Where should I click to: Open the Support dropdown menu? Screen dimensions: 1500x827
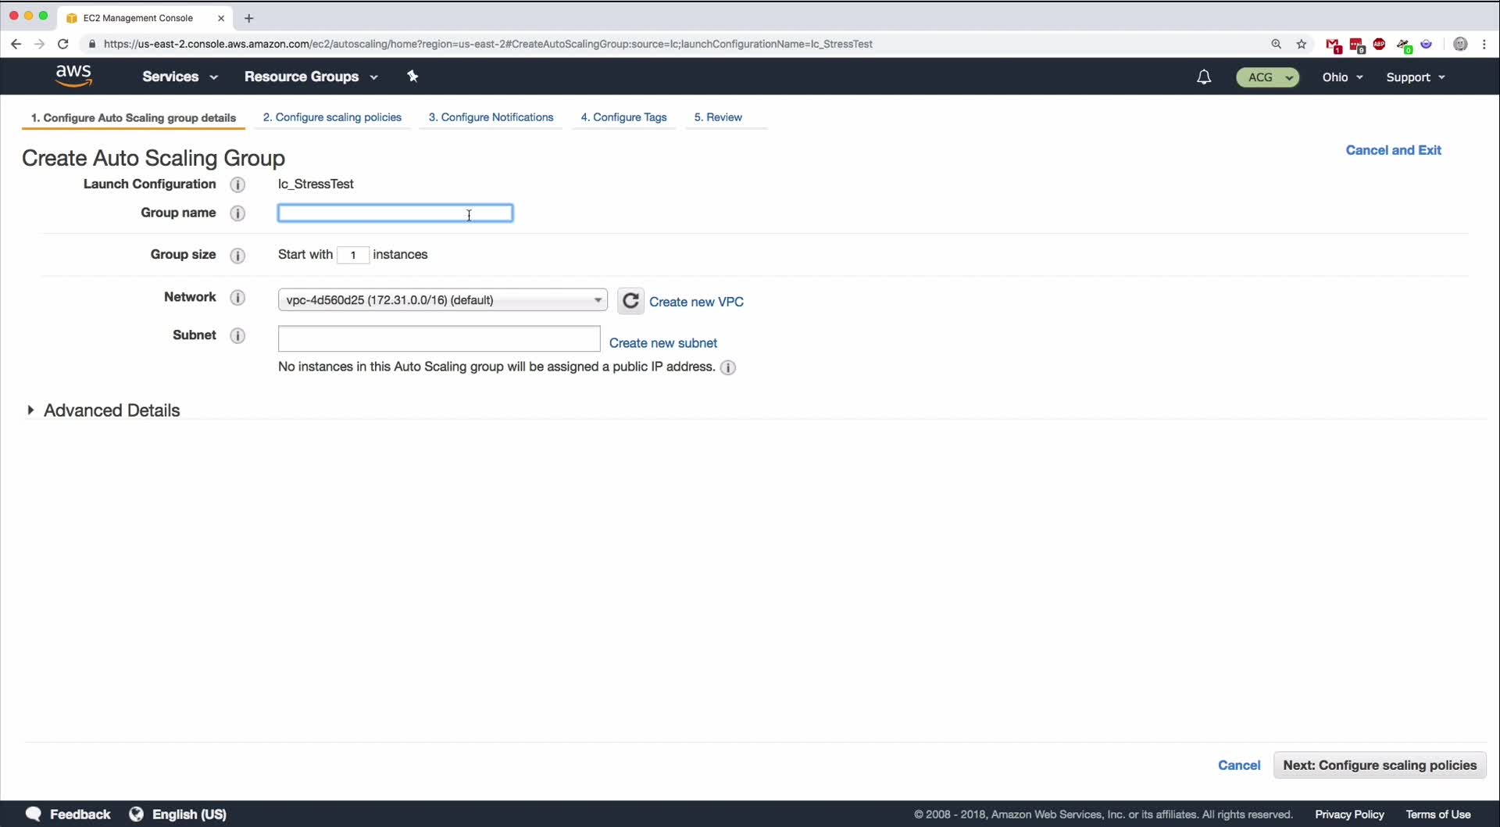[x=1416, y=77]
